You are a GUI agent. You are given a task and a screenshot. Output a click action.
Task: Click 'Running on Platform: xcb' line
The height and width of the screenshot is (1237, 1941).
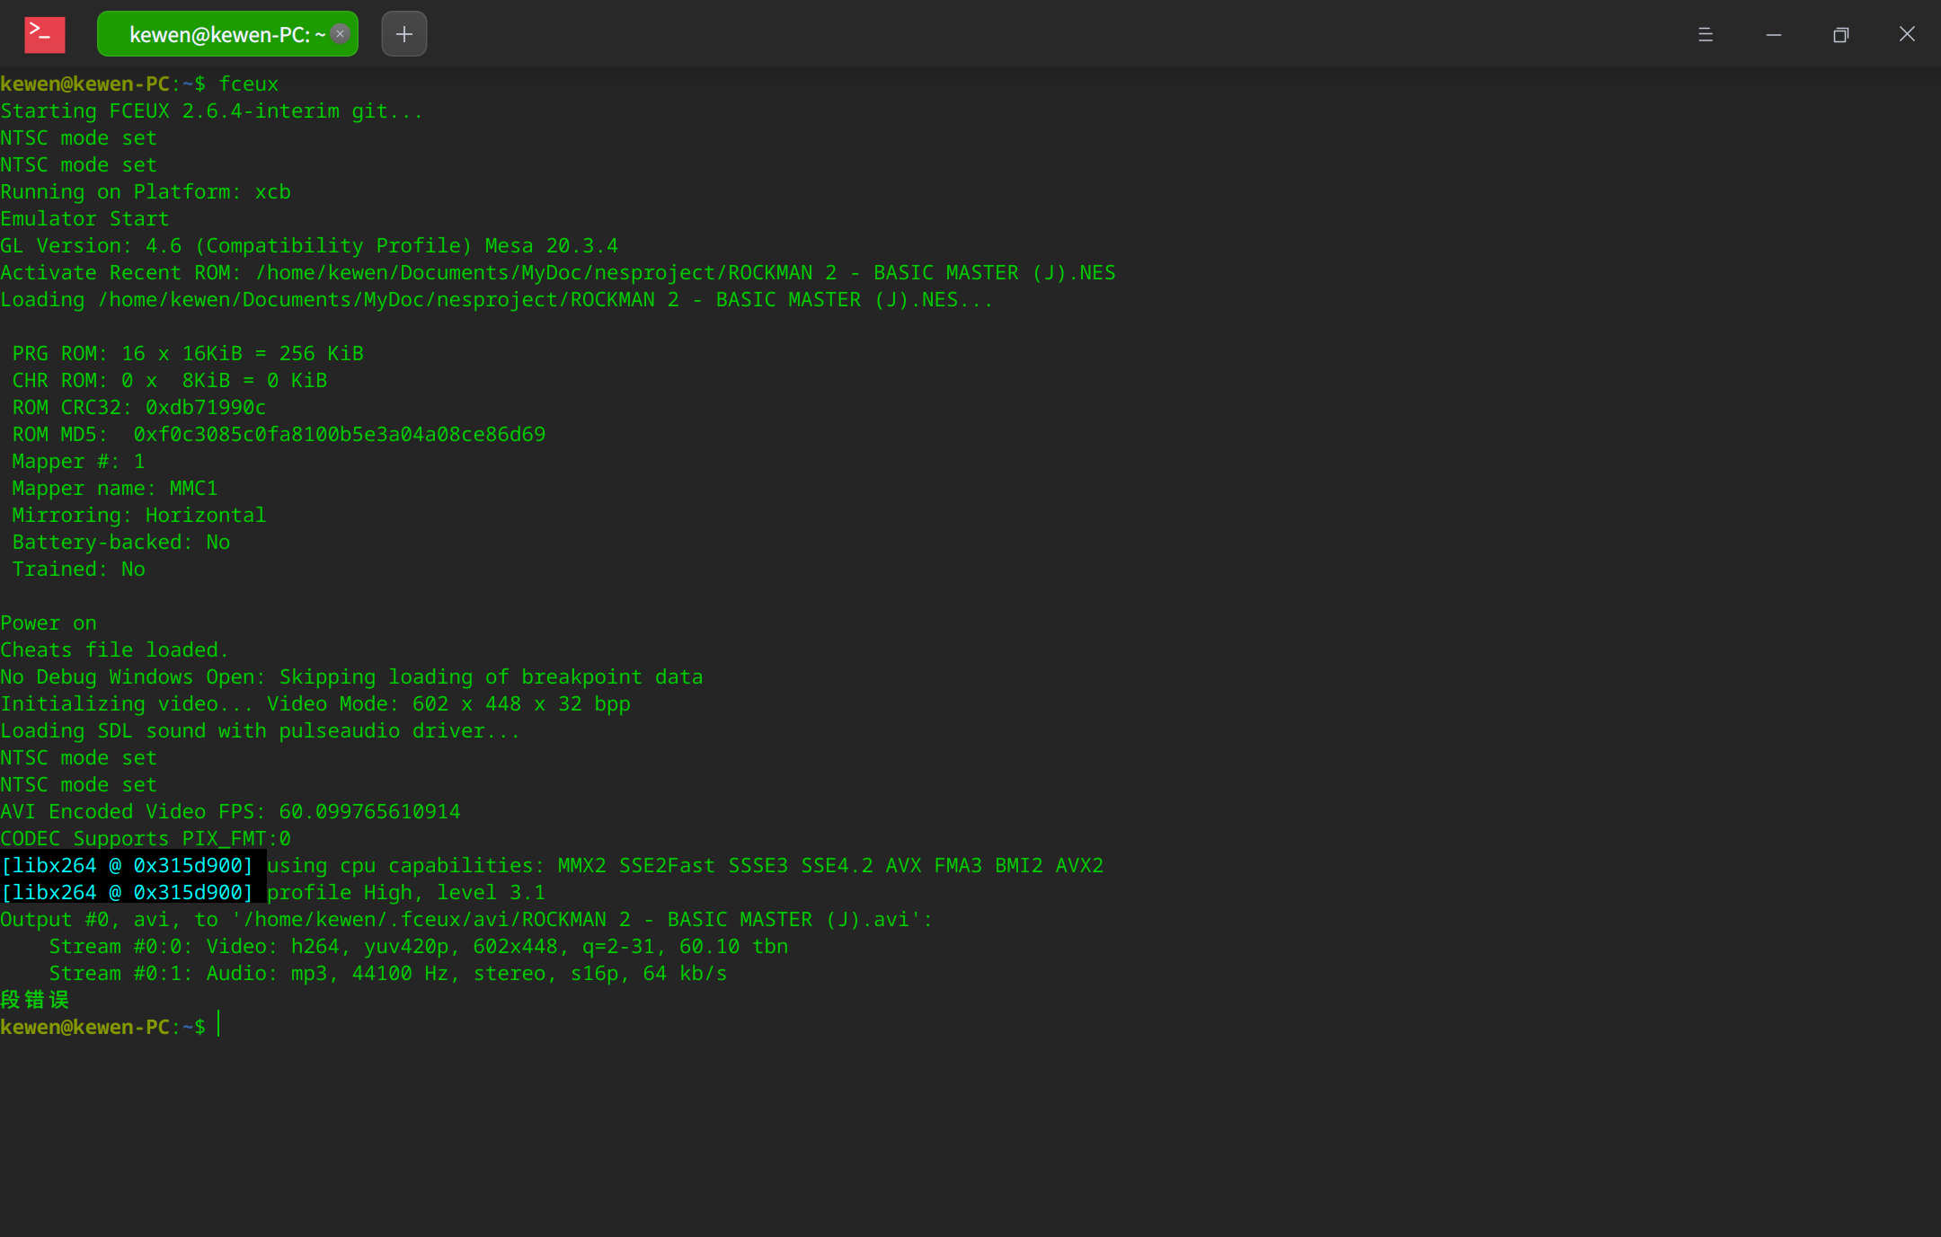(146, 191)
